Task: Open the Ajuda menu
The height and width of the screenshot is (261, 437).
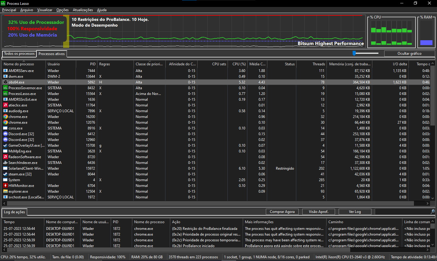Action: (x=102, y=10)
